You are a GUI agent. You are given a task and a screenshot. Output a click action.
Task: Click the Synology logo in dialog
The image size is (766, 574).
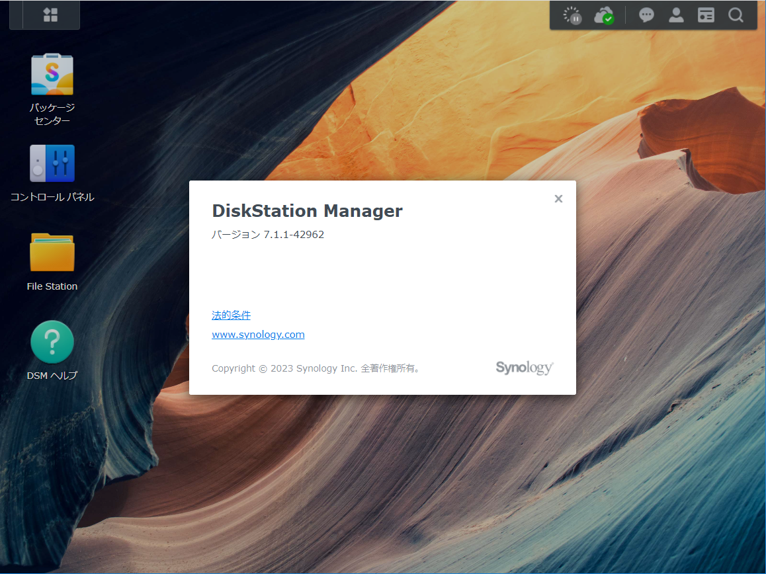pos(524,368)
